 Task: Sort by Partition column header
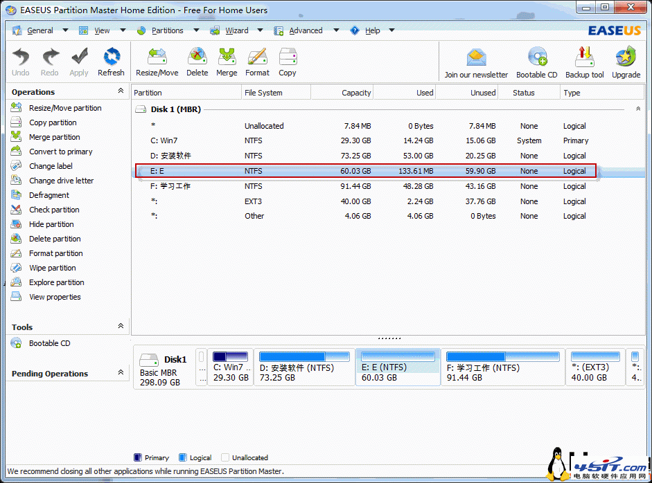point(186,93)
